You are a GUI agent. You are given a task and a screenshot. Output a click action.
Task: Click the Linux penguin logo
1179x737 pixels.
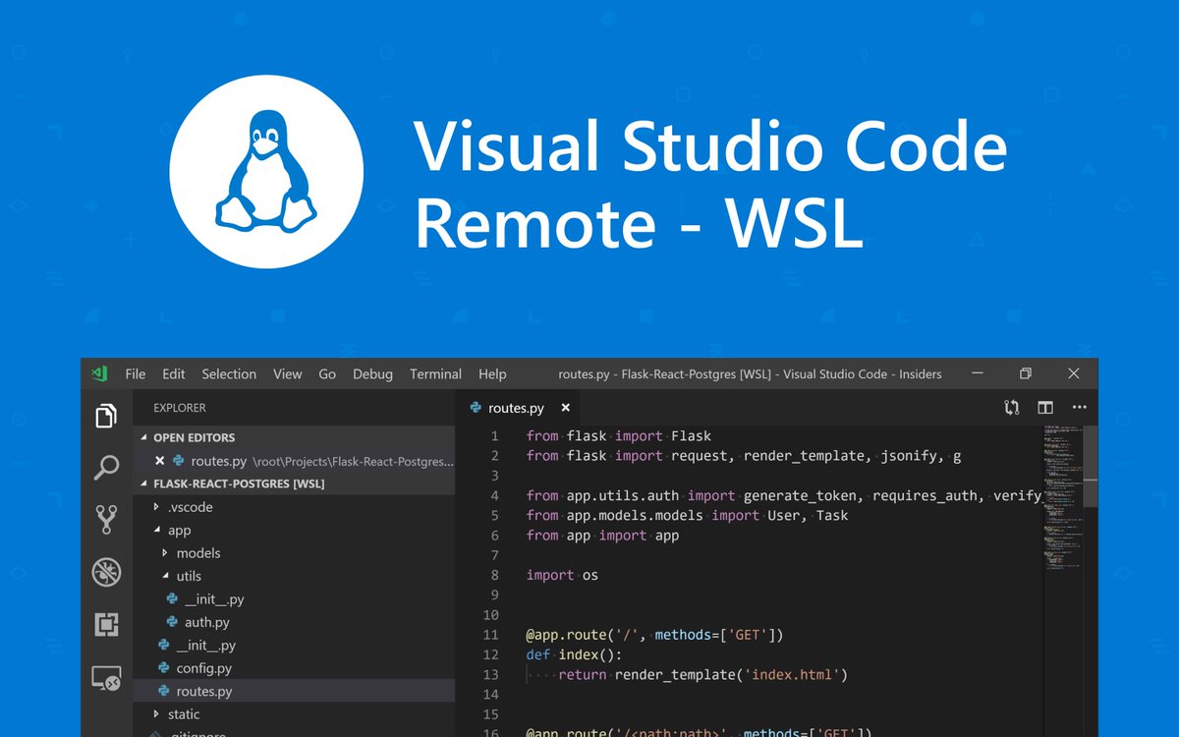(265, 170)
